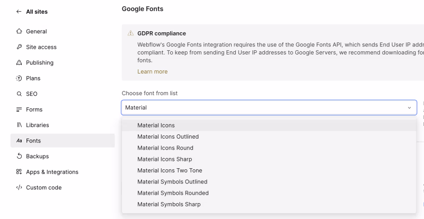Click the Libraries icon in sidebar

tap(19, 125)
